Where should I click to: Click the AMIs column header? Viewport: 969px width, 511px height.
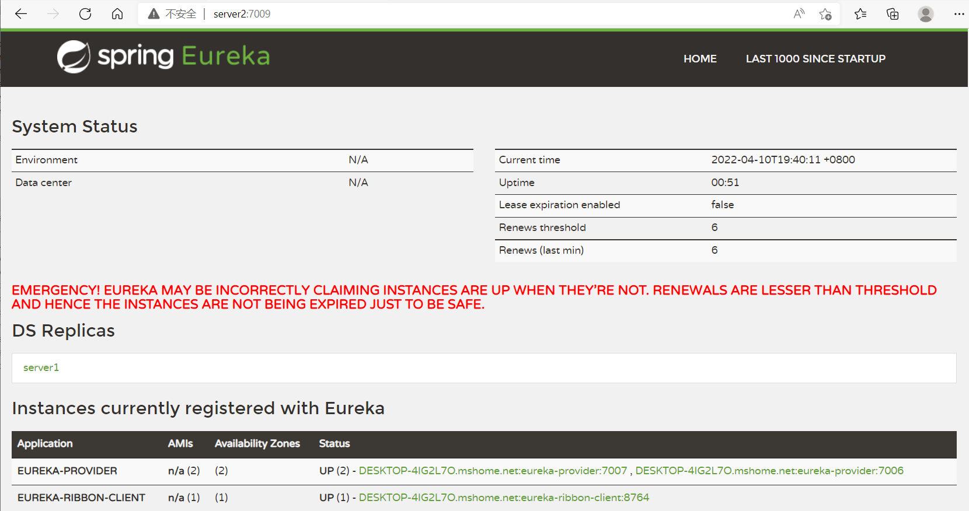coord(180,443)
